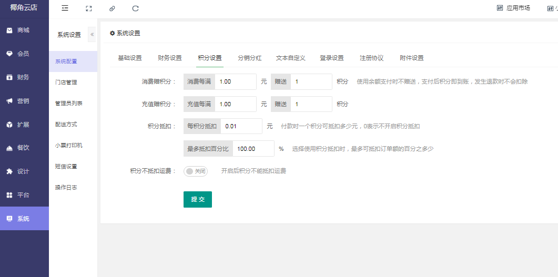Click the 会员 diamond icon

pos(9,54)
